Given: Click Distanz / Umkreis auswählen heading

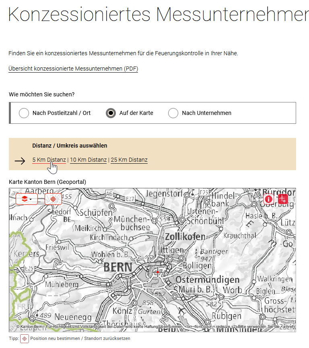Looking at the screenshot, I should click(70, 146).
